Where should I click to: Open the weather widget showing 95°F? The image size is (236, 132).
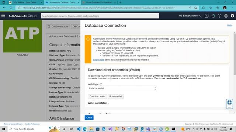coord(185,129)
